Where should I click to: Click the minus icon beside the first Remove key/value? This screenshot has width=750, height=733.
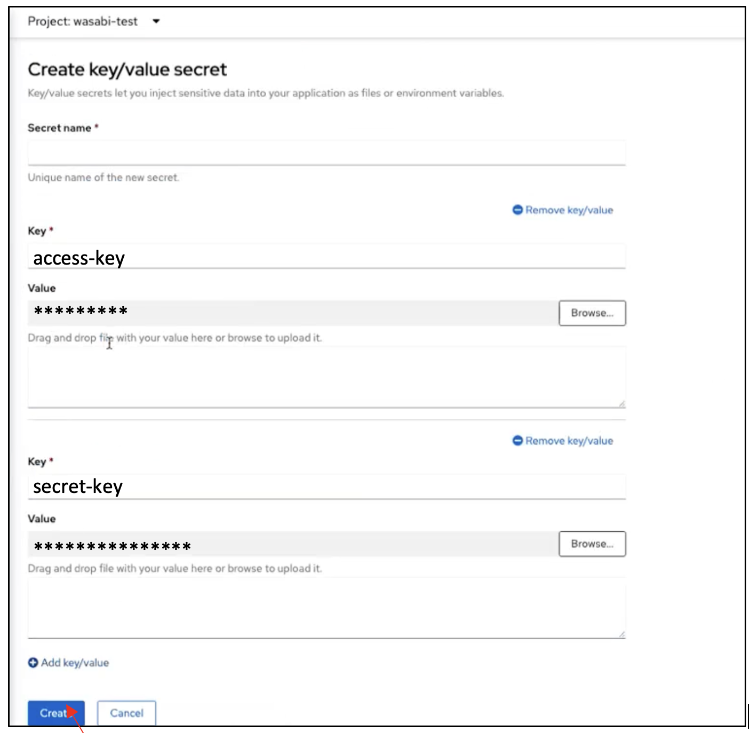click(517, 210)
